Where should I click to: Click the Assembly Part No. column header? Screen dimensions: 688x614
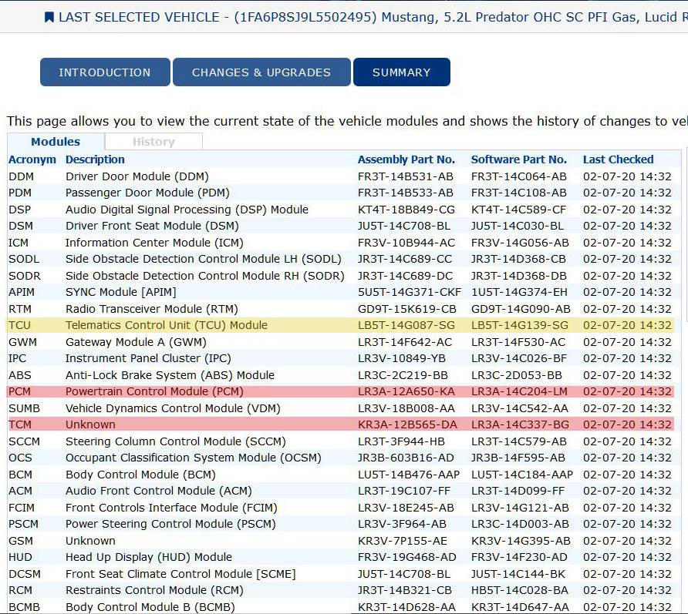[406, 159]
